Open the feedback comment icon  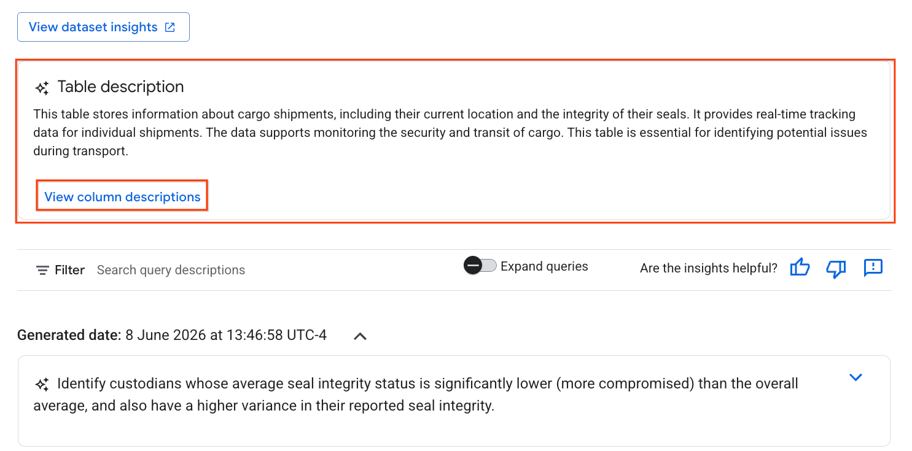873,268
